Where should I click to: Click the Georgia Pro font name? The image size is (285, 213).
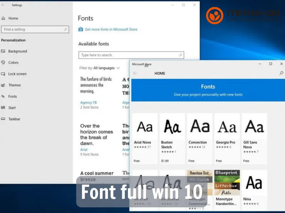point(226,142)
